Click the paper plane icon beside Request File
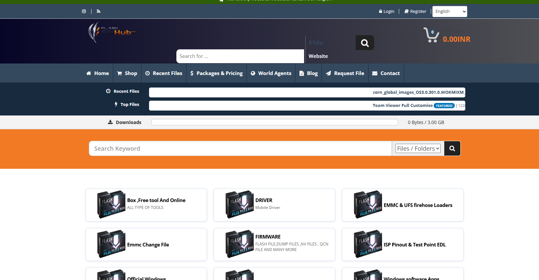The width and height of the screenshot is (539, 280). (x=328, y=73)
